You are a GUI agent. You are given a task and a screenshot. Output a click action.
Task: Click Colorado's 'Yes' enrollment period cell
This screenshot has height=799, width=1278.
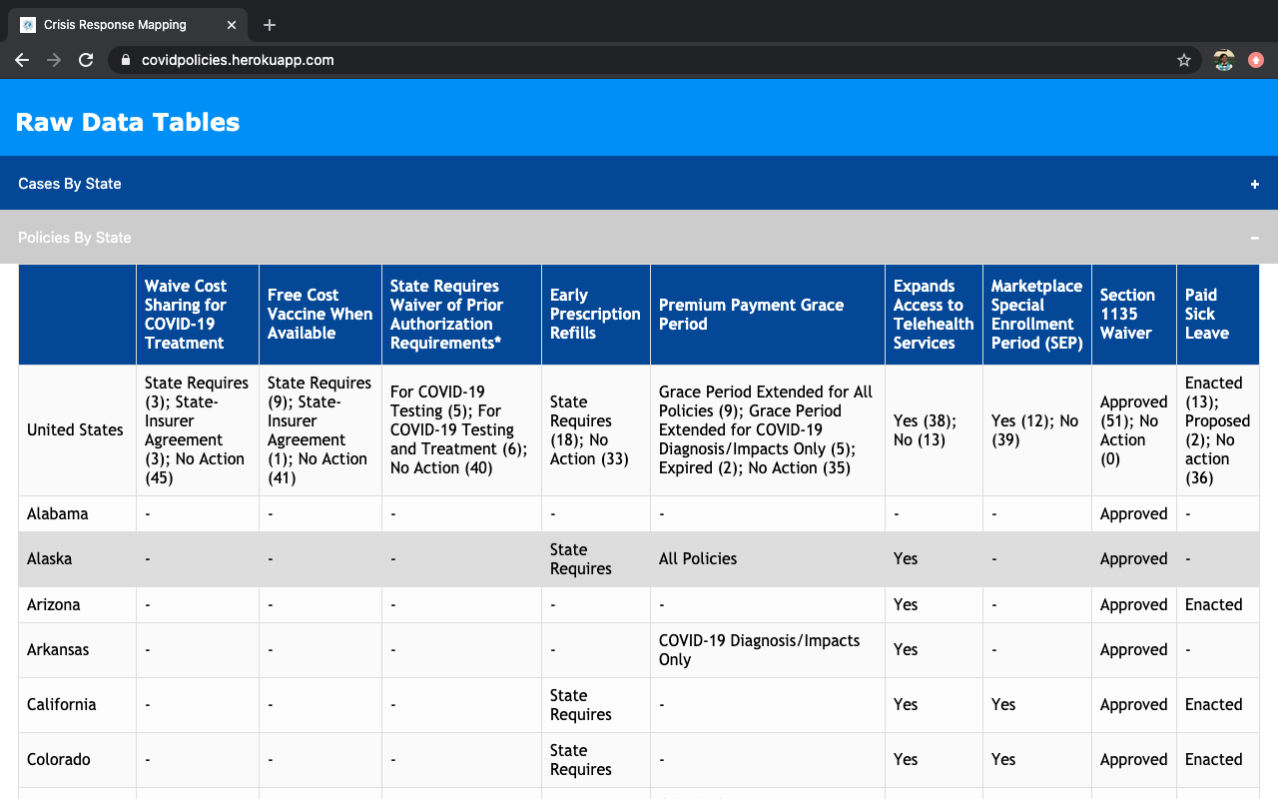click(1037, 759)
